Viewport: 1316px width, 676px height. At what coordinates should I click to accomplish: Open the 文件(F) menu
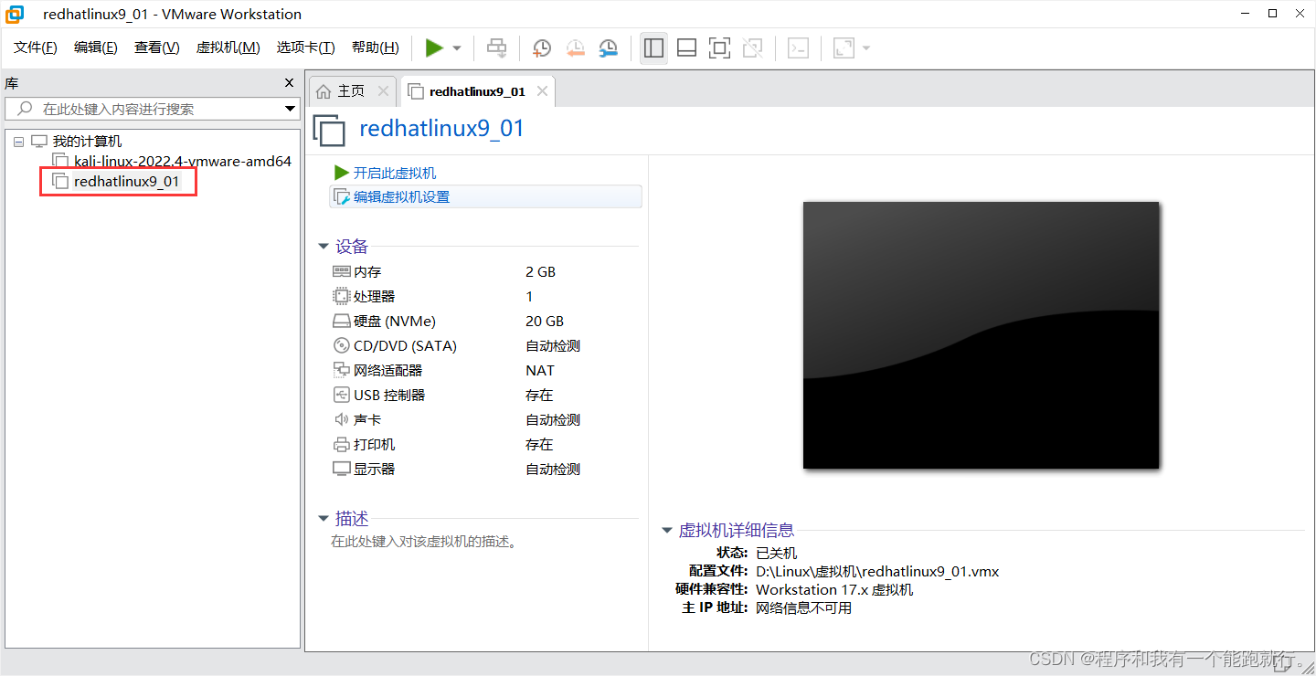tap(36, 48)
